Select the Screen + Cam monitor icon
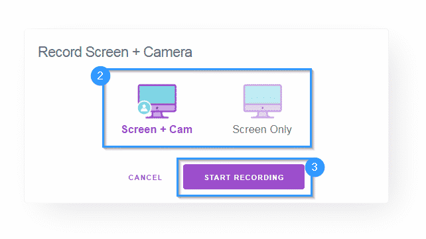Screen dimensions: 426x239 [x=157, y=101]
